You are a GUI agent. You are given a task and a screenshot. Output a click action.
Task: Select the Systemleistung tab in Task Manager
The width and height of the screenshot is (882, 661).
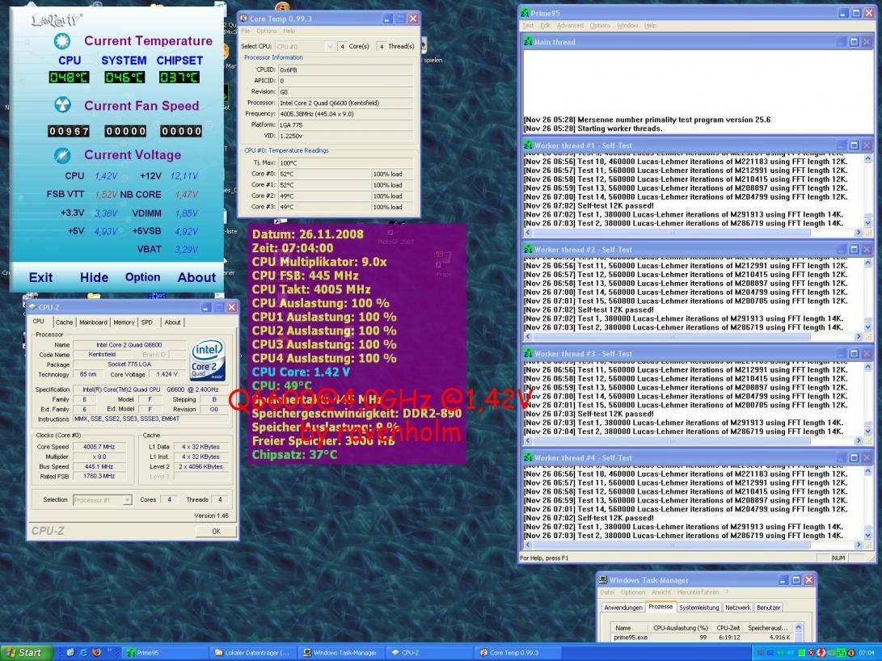(698, 607)
